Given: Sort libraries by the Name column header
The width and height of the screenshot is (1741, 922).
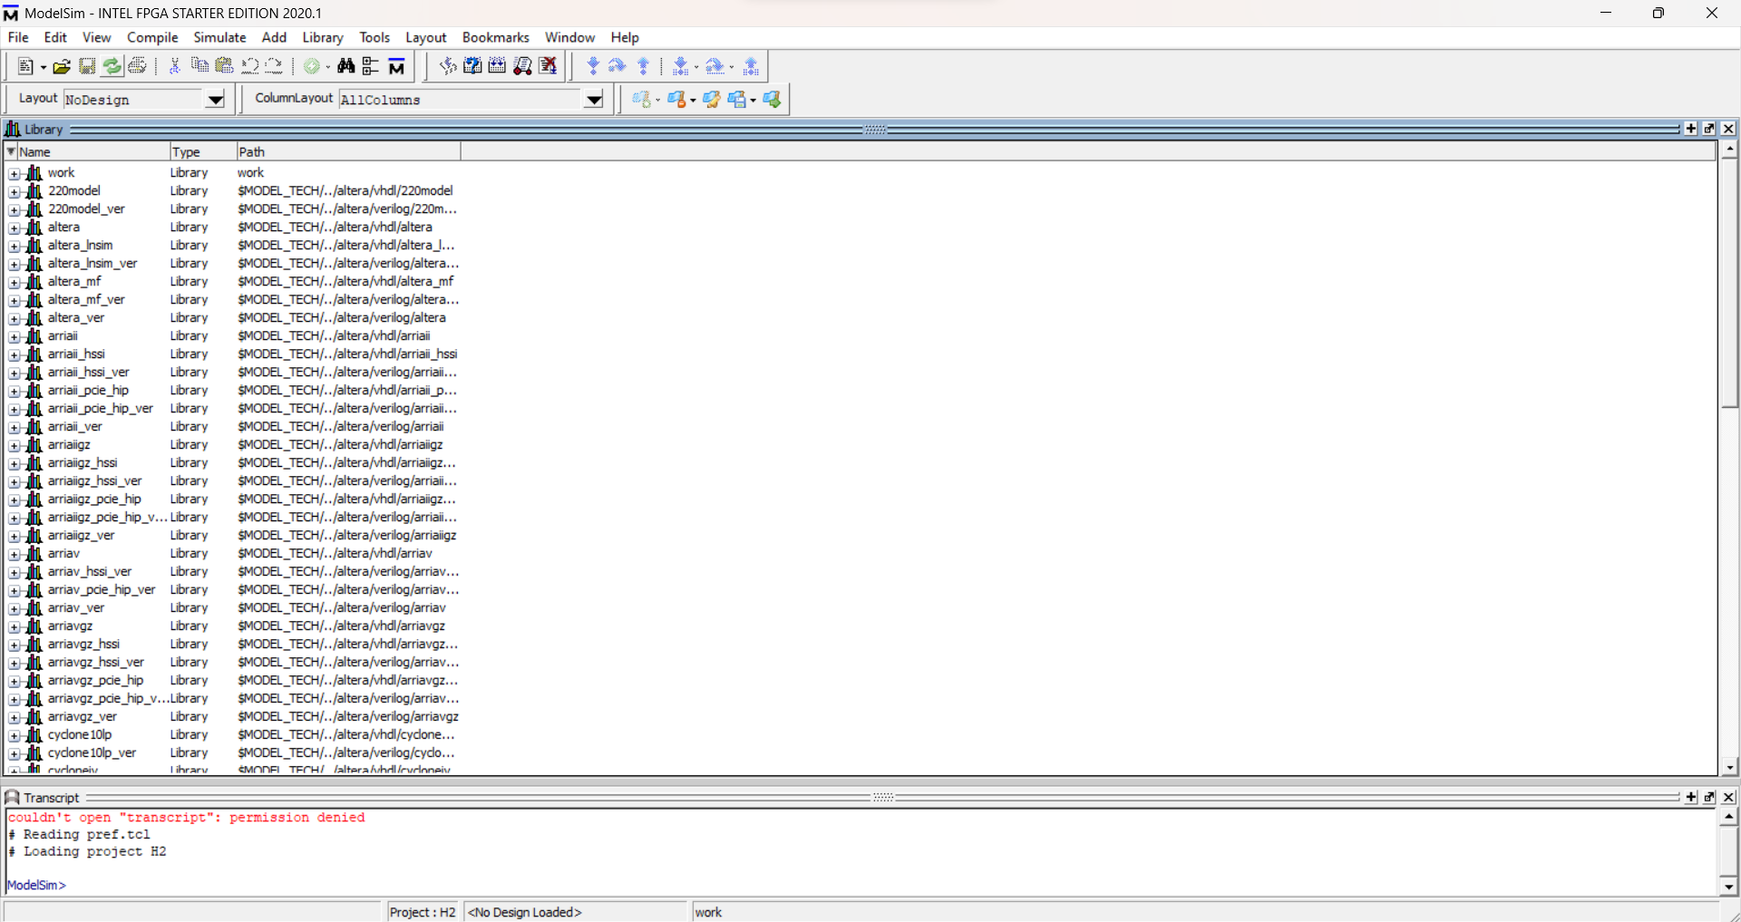Looking at the screenshot, I should [36, 151].
